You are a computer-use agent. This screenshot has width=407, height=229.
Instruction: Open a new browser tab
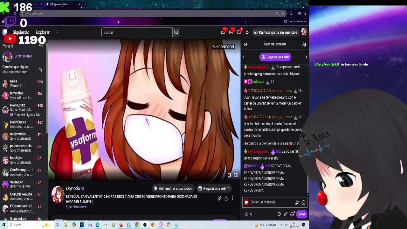tap(85, 4)
